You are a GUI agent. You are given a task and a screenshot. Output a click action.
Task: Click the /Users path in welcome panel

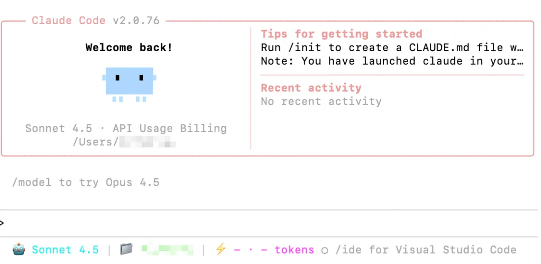125,142
